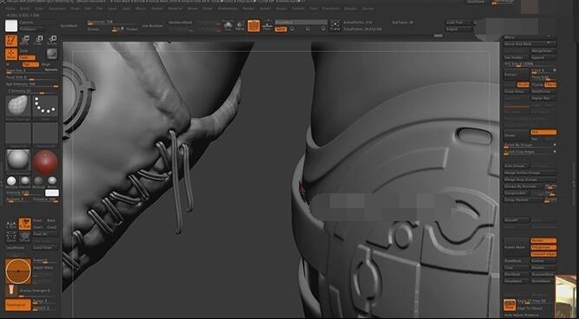Click the Frame icon in the top shelf
This screenshot has width=579, height=319.
(x=335, y=25)
